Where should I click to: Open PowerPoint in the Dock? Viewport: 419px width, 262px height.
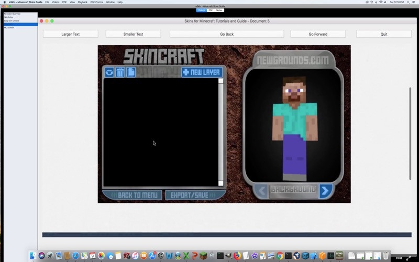[195, 256]
